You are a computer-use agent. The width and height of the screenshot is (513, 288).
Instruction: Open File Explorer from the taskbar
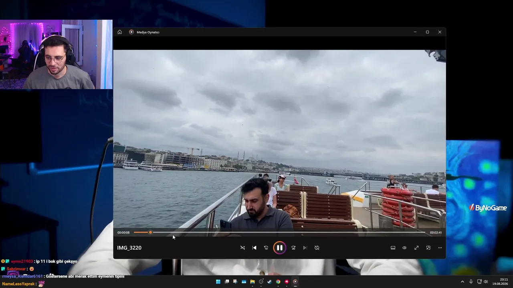pyautogui.click(x=252, y=282)
